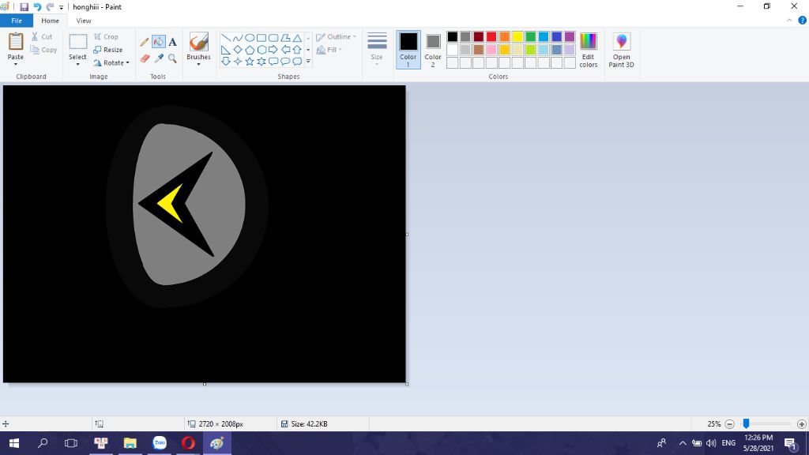
Task: Save the file from quick access toolbar
Action: [x=24, y=6]
